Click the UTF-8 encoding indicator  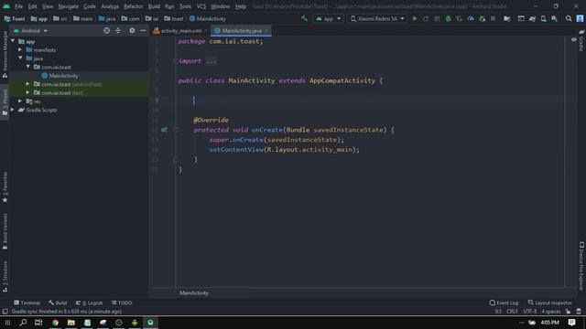point(530,312)
